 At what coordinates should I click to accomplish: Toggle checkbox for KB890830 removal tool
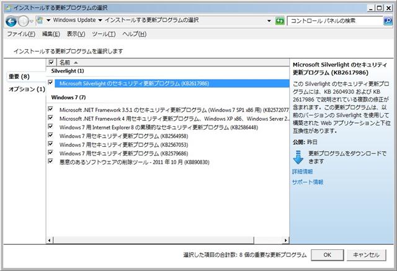coord(50,161)
